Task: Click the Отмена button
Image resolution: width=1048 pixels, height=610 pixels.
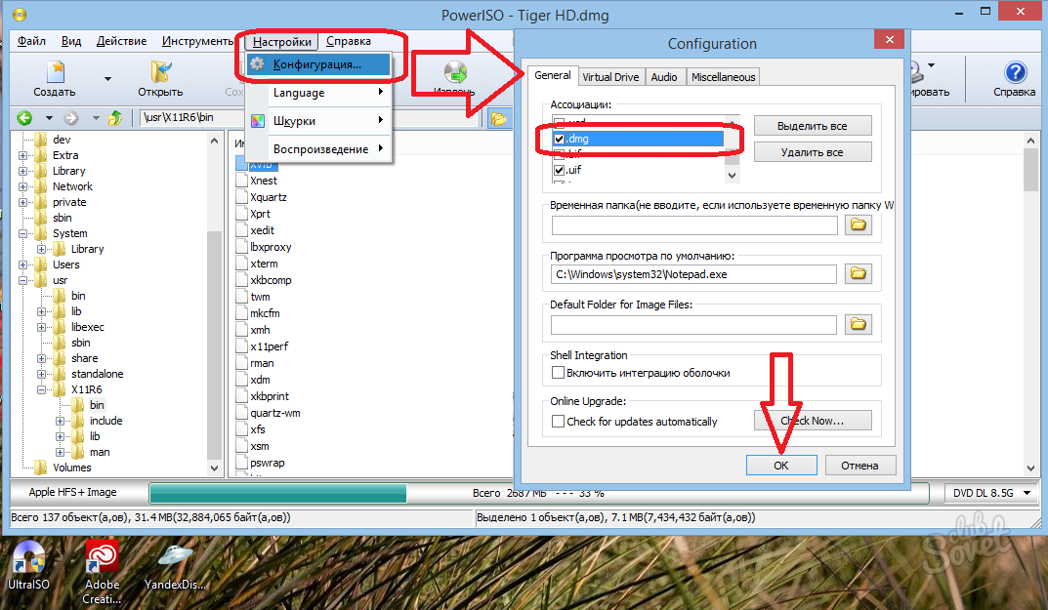Action: coord(859,465)
